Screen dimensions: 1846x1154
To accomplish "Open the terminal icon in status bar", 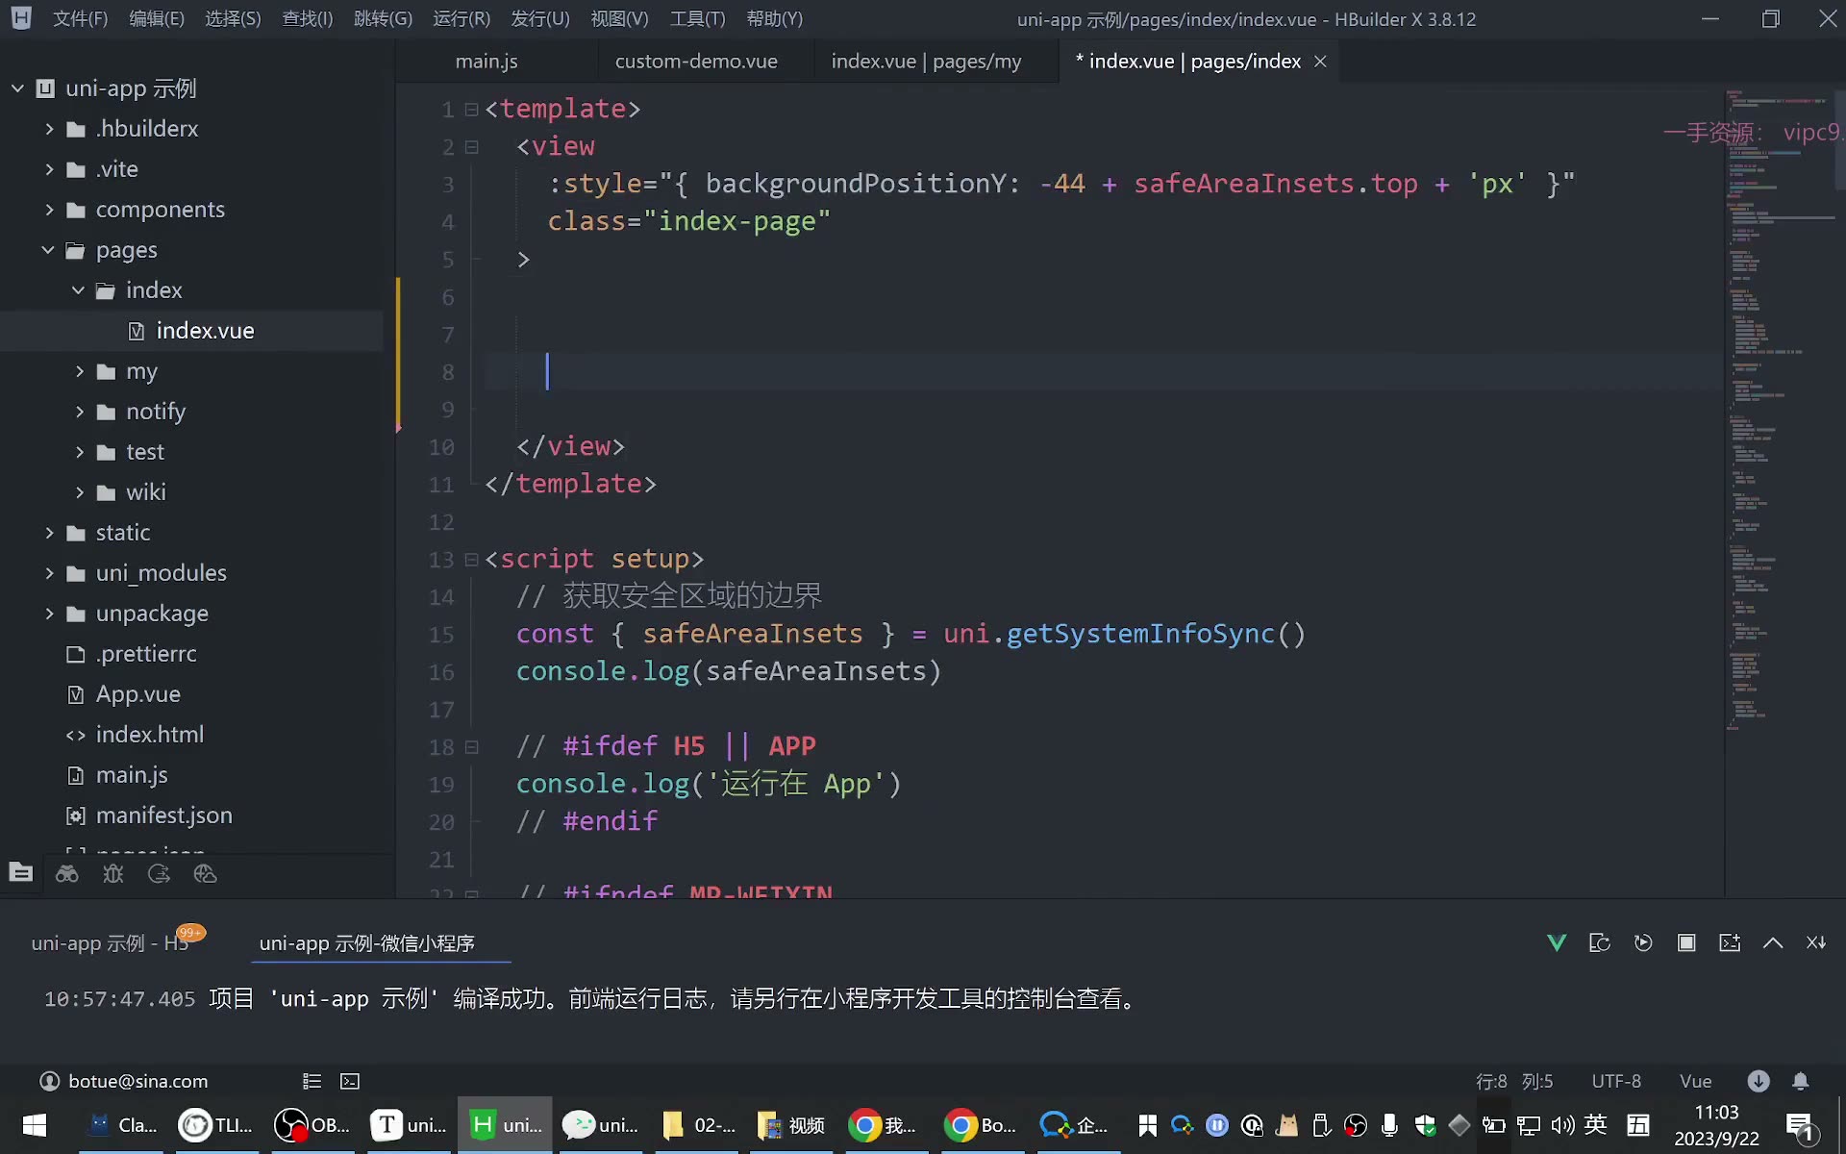I will [350, 1081].
